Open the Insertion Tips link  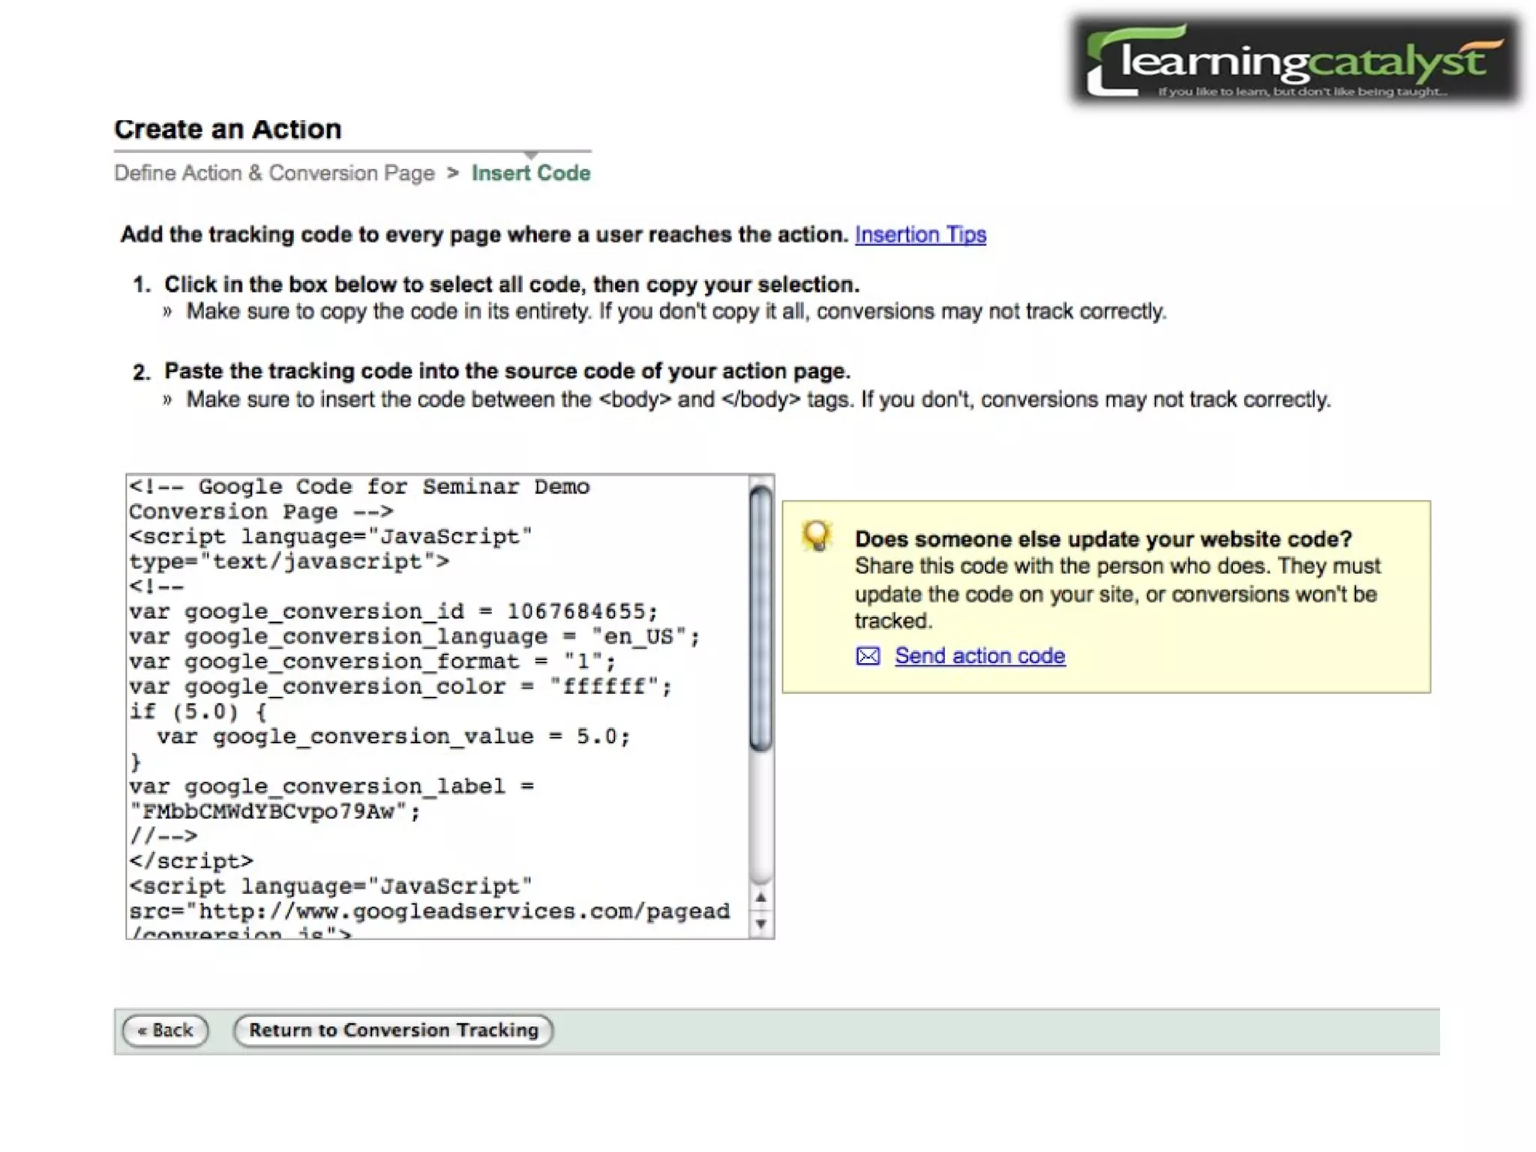920,235
